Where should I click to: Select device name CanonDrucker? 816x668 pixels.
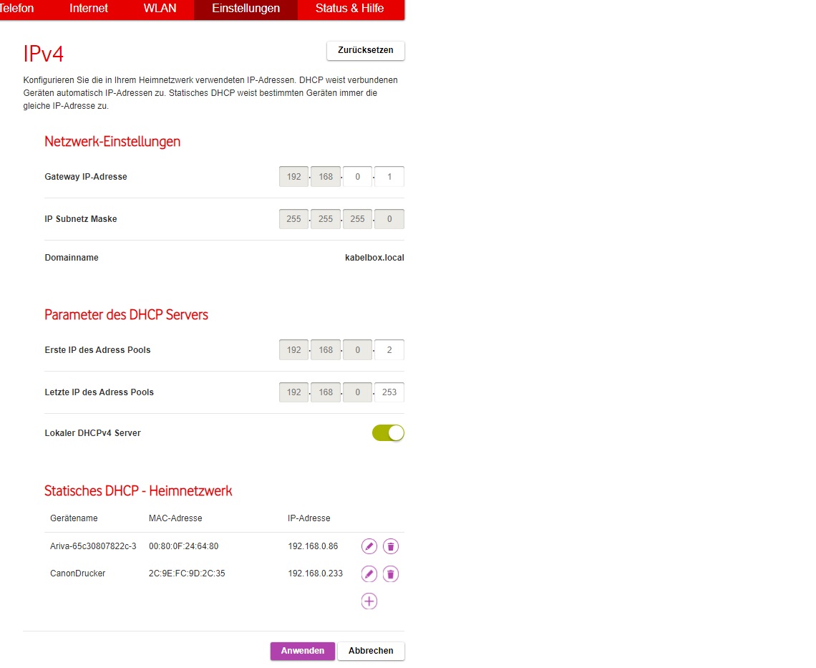pos(77,573)
